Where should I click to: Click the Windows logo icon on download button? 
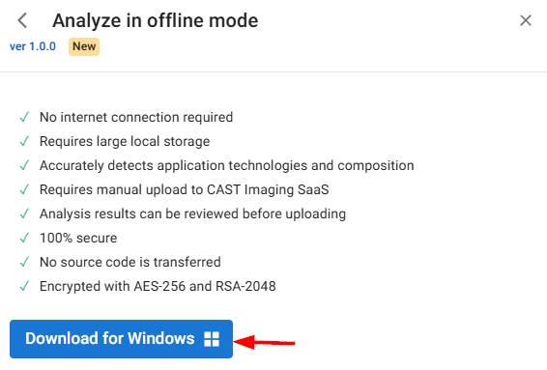coord(212,339)
